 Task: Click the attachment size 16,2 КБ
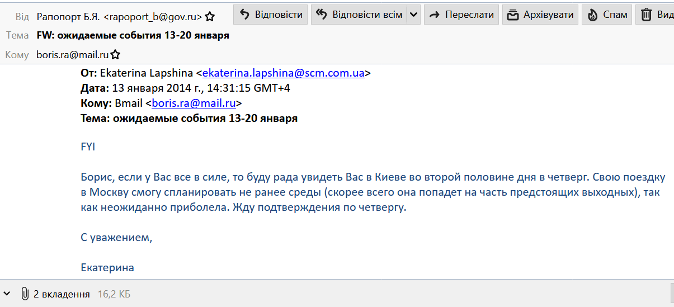(114, 294)
